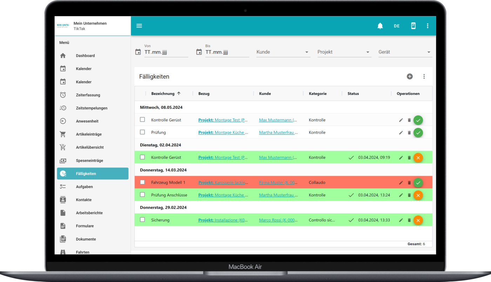Viewport: 491px width, 282px height.
Task: Open the notifications bell icon
Action: click(x=380, y=26)
